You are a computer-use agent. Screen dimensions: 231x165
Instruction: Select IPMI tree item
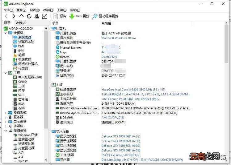coord(19,51)
